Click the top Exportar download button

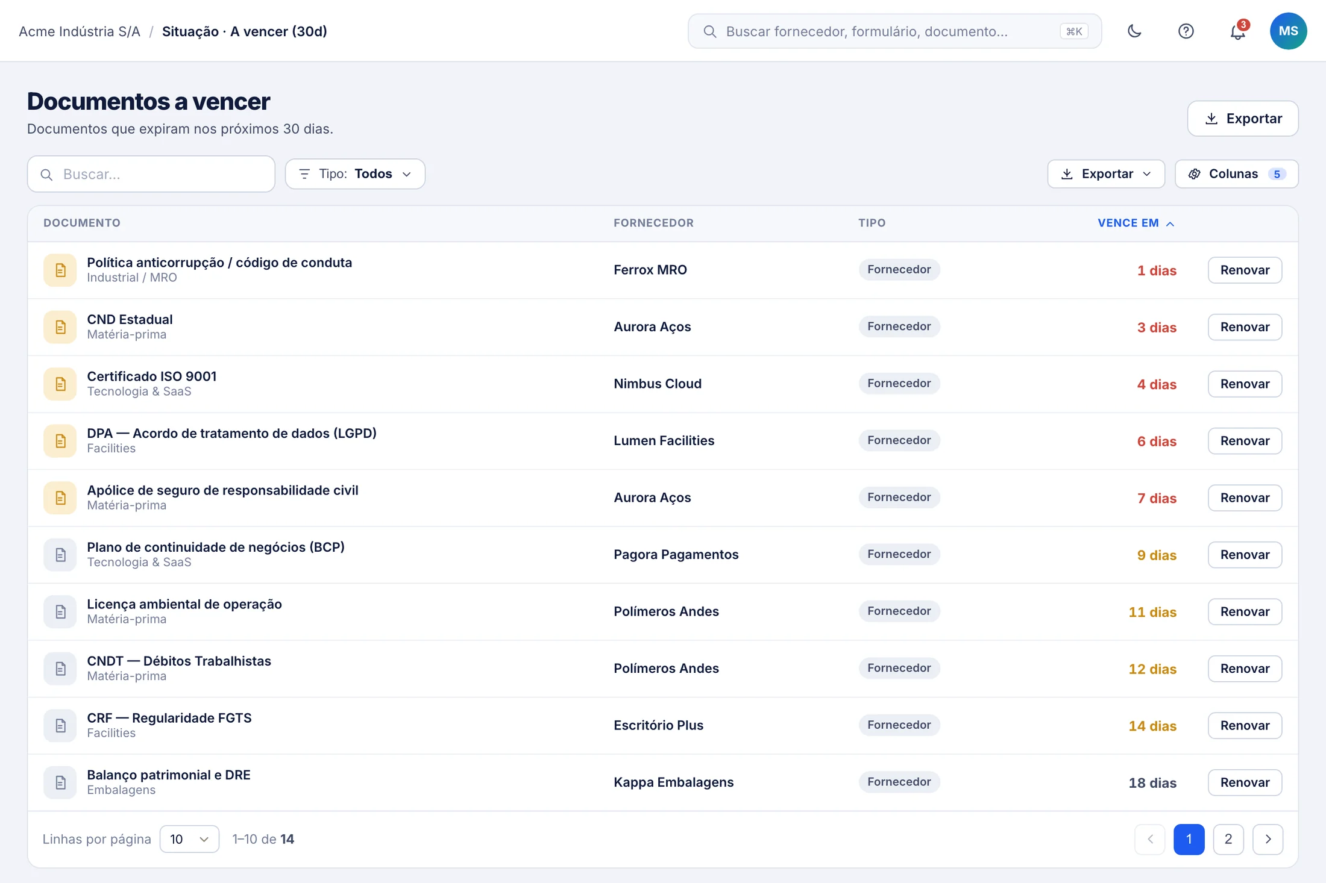click(x=1242, y=119)
